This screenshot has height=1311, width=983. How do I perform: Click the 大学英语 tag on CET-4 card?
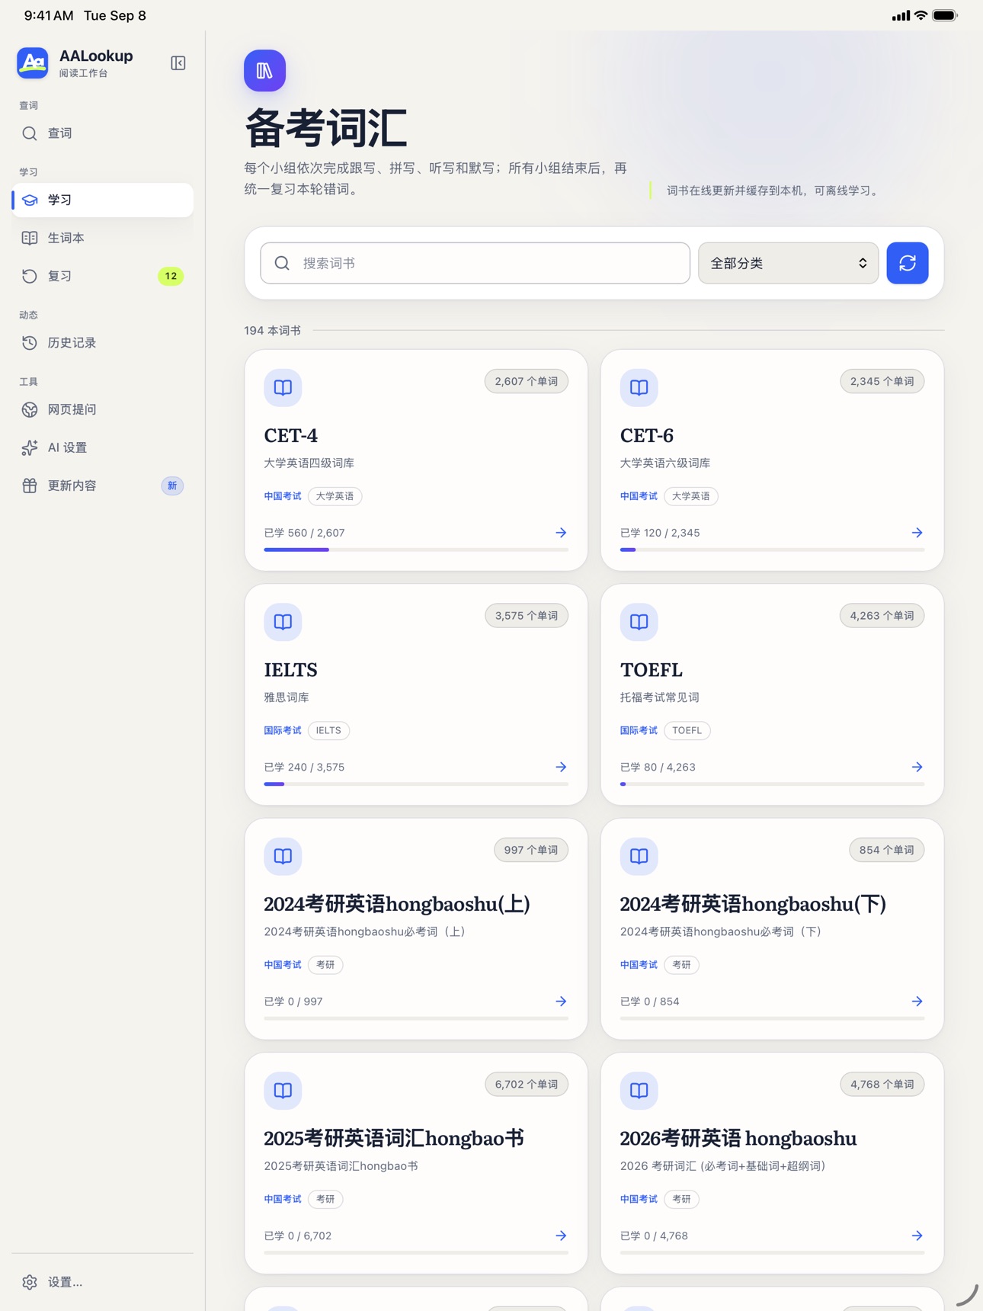coord(335,496)
